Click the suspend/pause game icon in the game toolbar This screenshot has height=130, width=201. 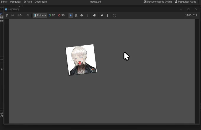[x=7, y=15]
